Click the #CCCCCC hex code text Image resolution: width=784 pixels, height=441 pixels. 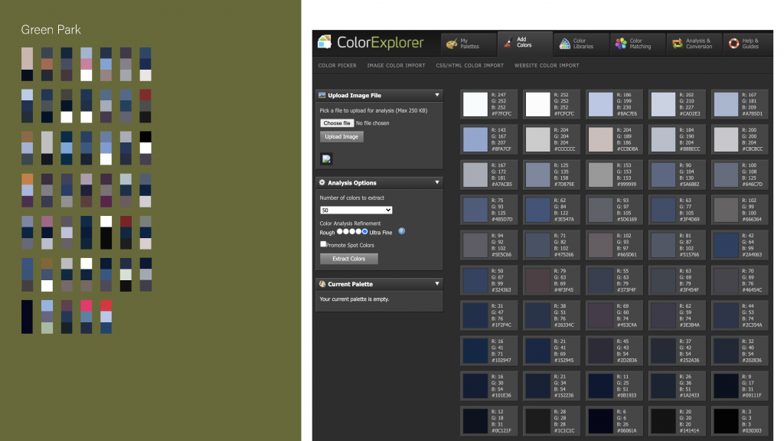564,149
